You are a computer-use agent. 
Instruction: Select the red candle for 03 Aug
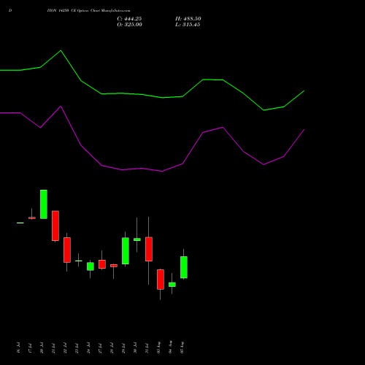pyautogui.click(x=161, y=280)
